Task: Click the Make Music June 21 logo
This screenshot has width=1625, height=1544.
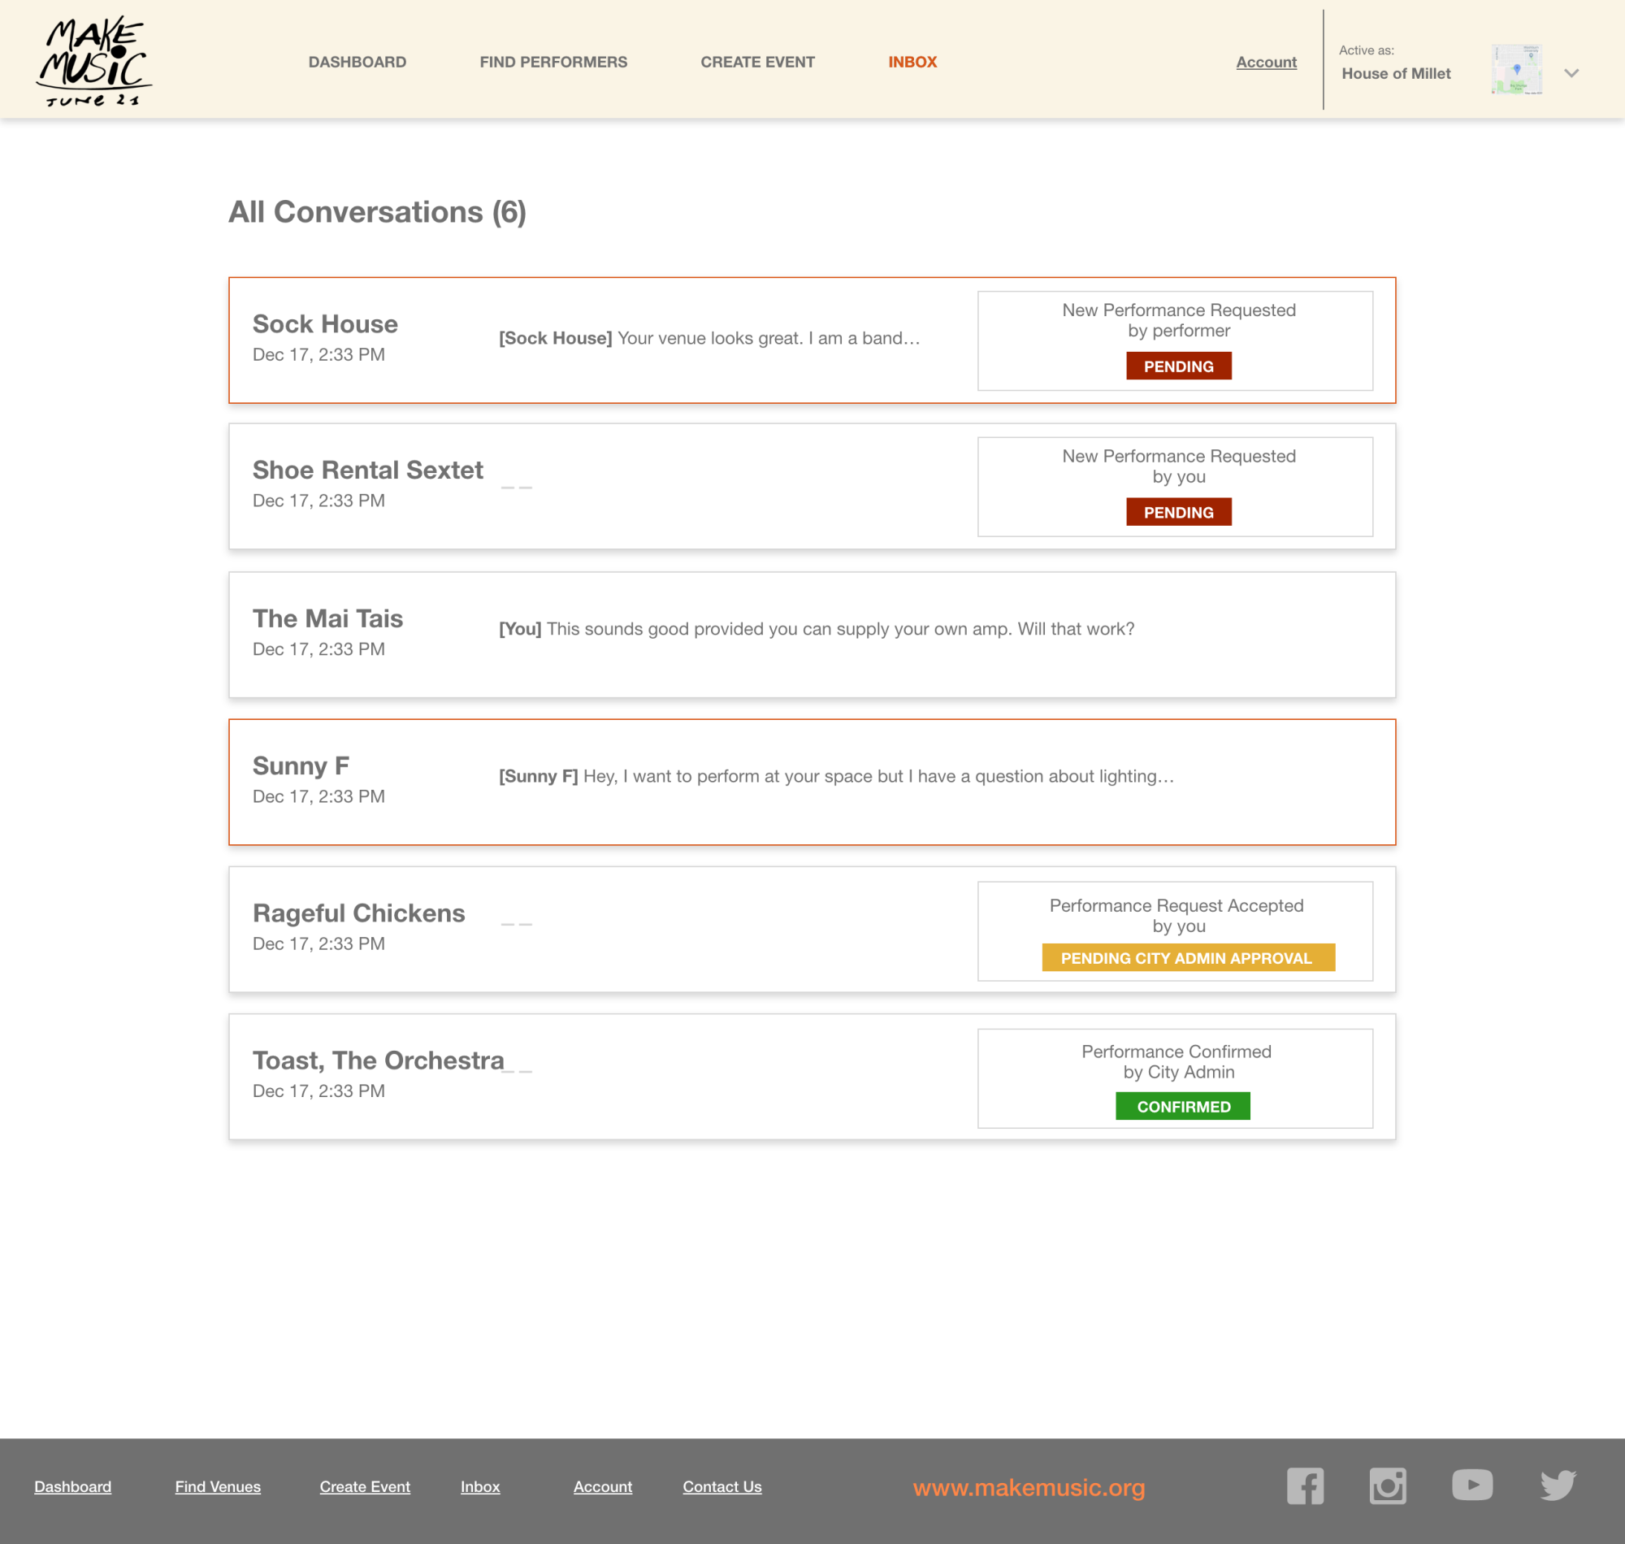Action: click(93, 61)
